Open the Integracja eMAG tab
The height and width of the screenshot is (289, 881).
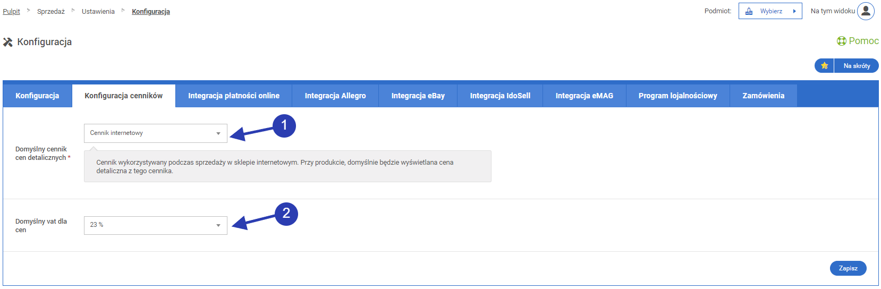(584, 96)
